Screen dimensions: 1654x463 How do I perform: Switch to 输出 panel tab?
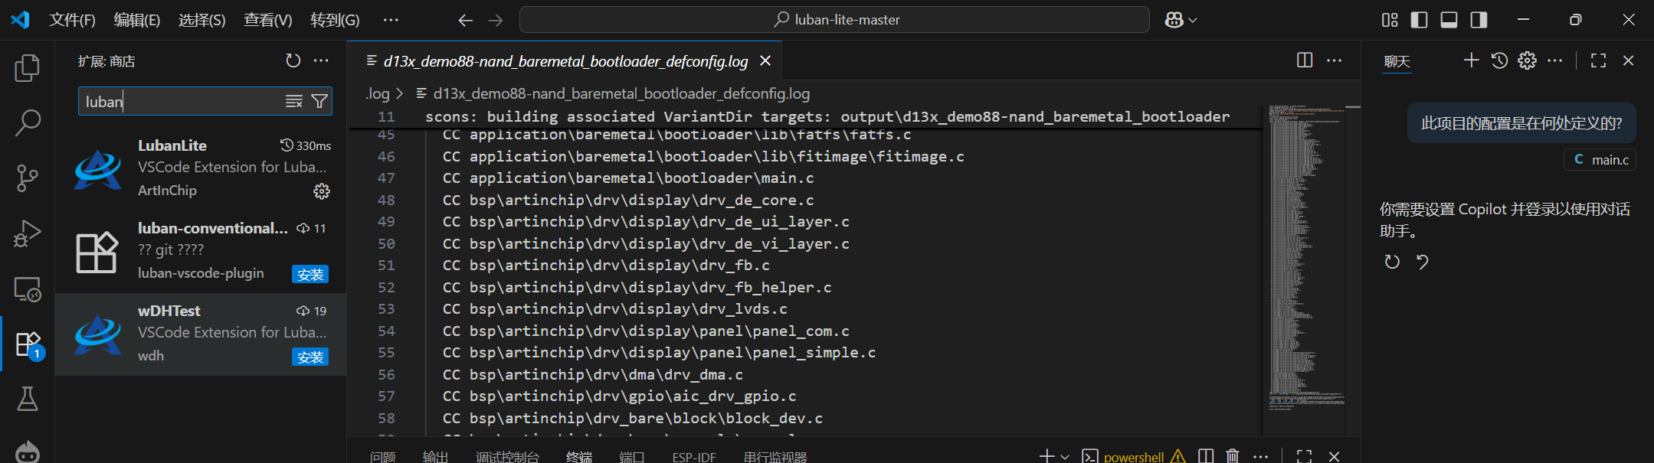pos(435,457)
